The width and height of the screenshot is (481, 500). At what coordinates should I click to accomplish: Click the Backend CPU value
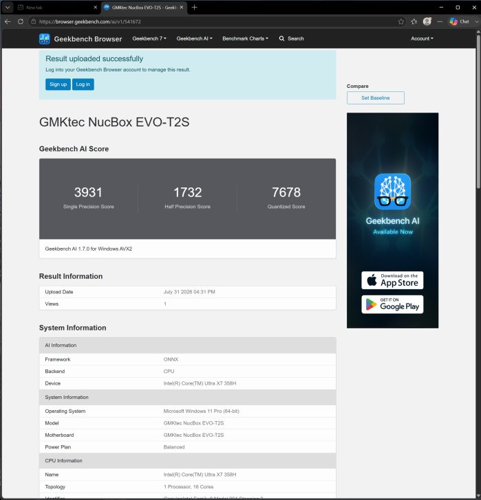pyautogui.click(x=169, y=371)
